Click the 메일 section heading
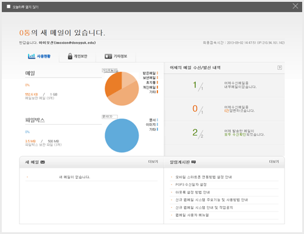This screenshot has width=304, height=234. tap(30, 73)
